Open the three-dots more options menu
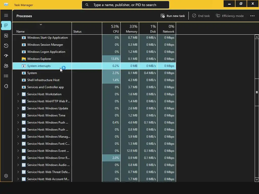Image resolution: width=259 pixels, height=194 pixels. coord(252,16)
